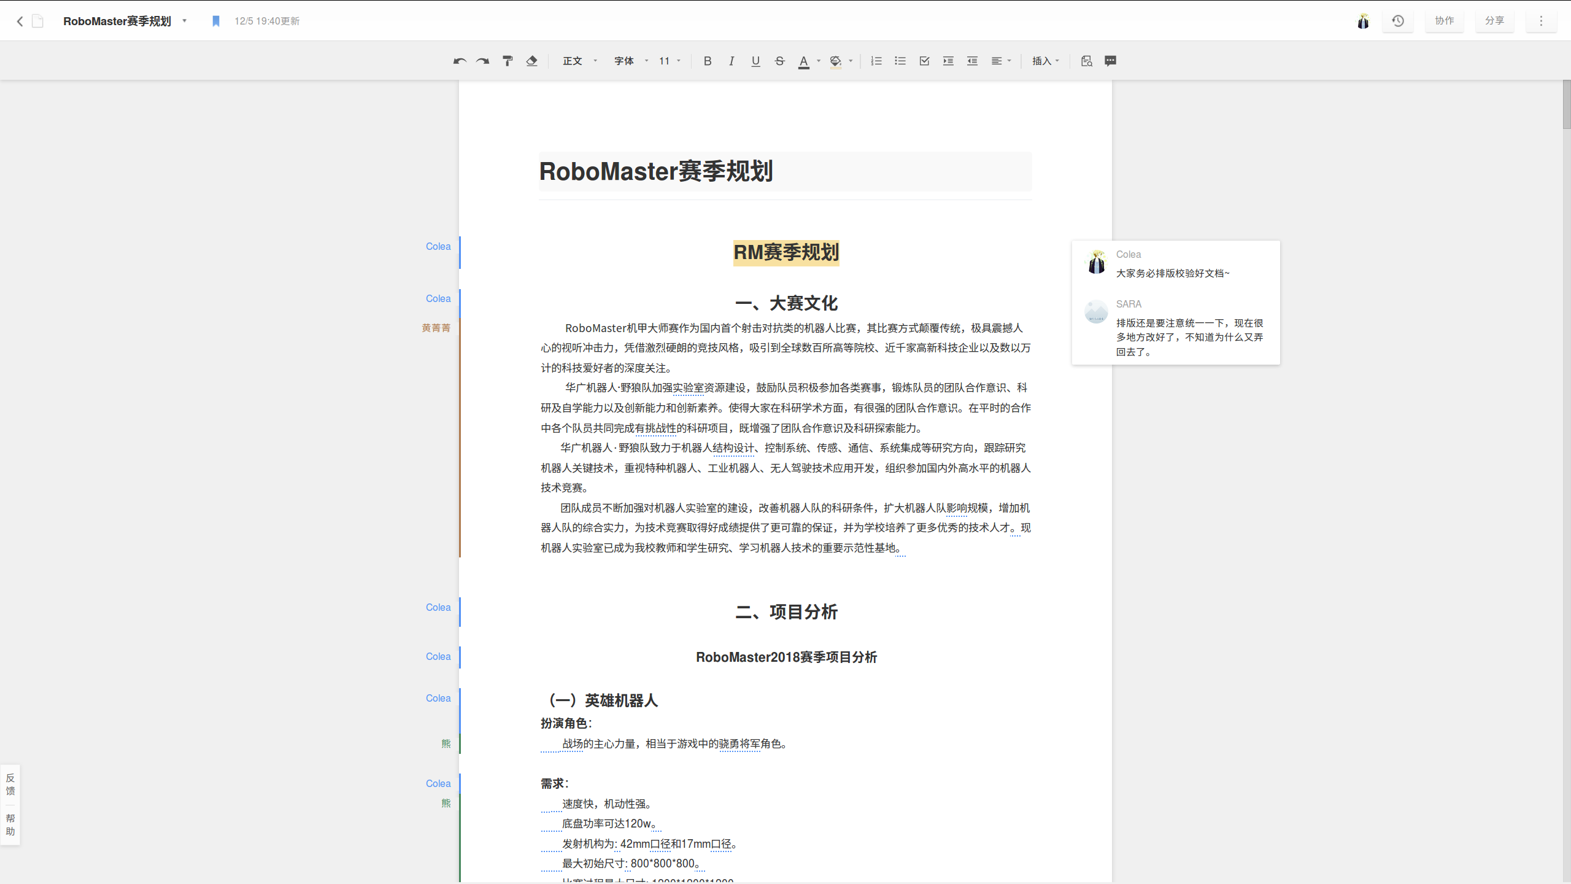Insert a numbered list
Viewport: 1571px width, 884px height.
pos(876,61)
